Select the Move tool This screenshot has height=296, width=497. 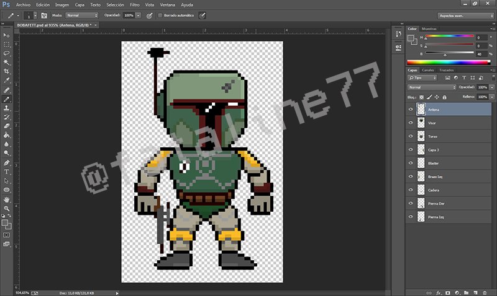[x=6, y=35]
